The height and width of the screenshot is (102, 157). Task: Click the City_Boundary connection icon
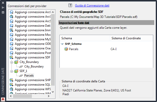(16, 62)
